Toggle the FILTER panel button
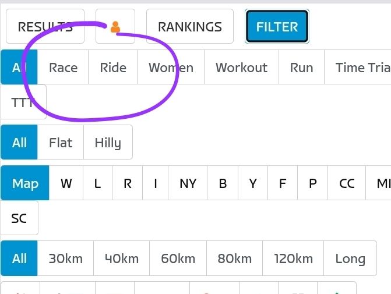The image size is (391, 294). pyautogui.click(x=277, y=27)
